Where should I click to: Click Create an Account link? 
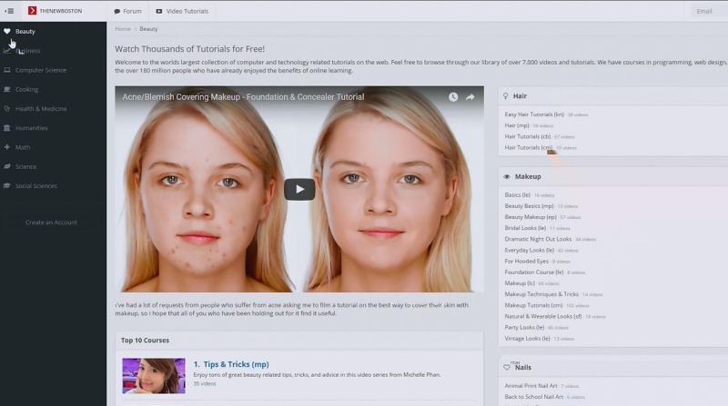click(x=51, y=223)
